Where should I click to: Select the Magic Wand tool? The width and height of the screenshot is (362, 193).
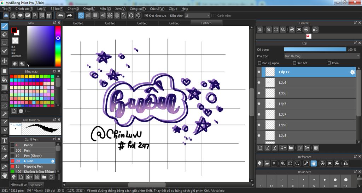(4, 114)
